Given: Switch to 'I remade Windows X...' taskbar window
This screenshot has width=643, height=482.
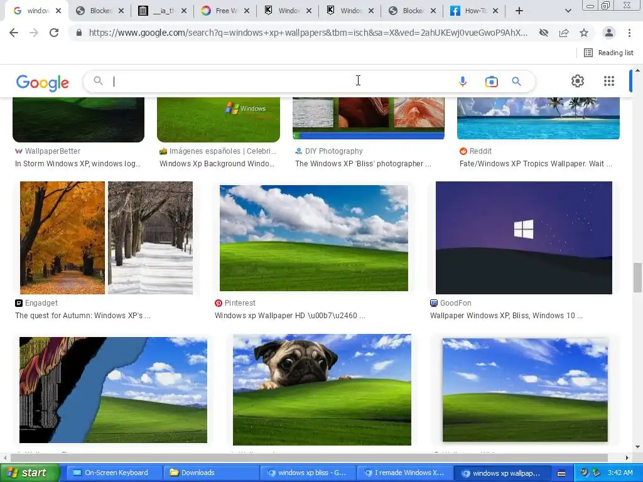Looking at the screenshot, I should 405,473.
